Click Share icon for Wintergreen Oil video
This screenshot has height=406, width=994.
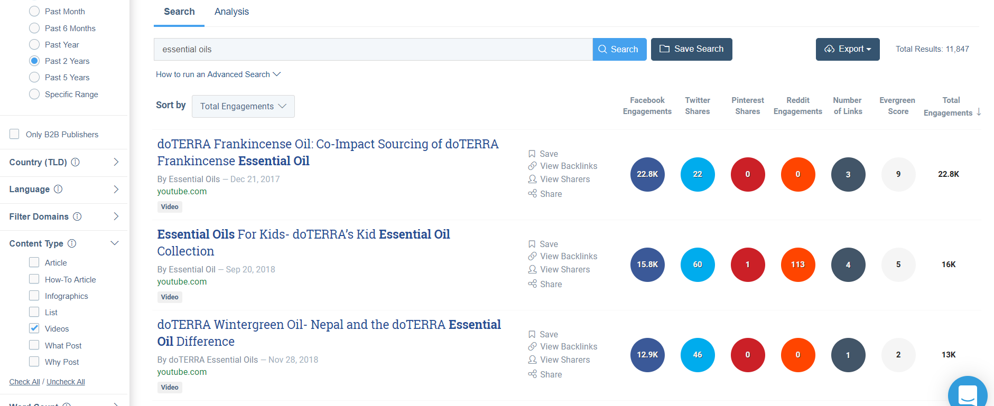(532, 374)
